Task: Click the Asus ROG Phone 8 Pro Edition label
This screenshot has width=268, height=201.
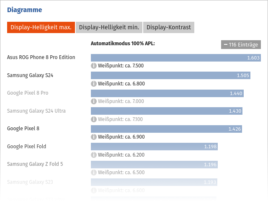Action: point(41,57)
